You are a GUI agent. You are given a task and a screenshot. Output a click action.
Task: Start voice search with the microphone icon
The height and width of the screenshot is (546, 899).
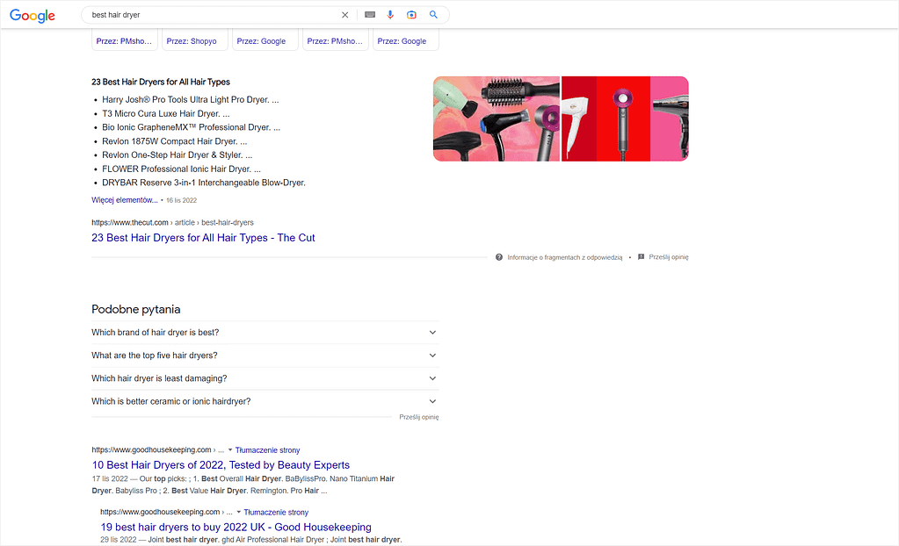(390, 14)
